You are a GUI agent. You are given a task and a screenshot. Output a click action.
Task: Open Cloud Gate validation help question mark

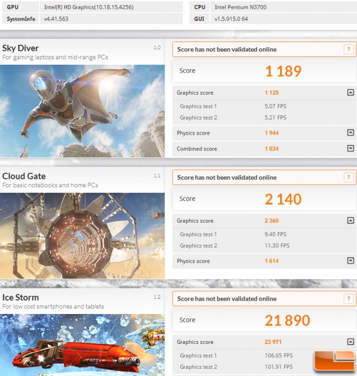[x=349, y=177]
